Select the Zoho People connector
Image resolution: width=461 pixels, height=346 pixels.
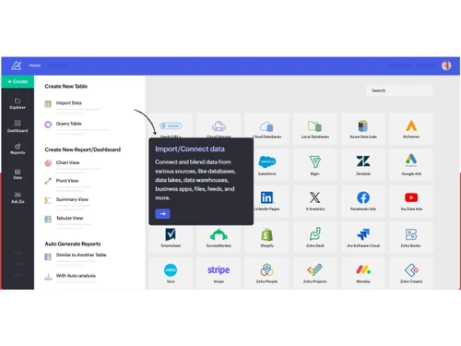point(266,273)
